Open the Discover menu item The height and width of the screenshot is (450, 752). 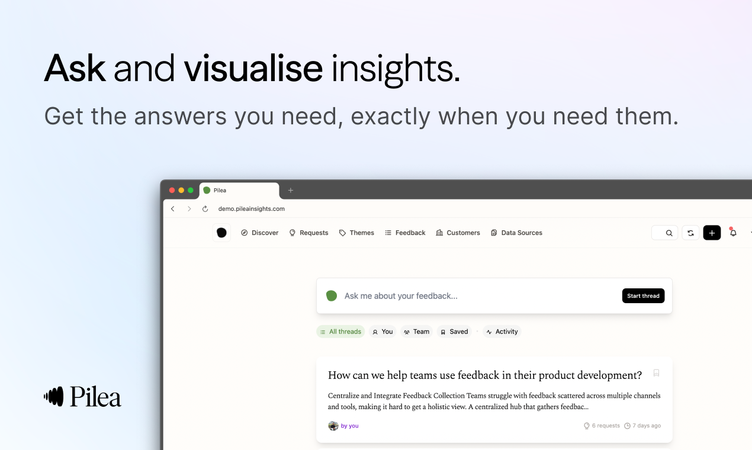coord(259,233)
